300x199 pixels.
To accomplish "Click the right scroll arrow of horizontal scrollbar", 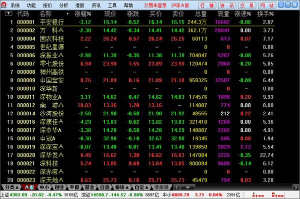I will click(x=295, y=187).
